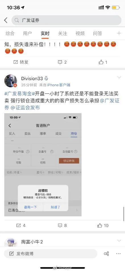Open the three-dot more menu at bottom
The height and width of the screenshot is (271, 125).
[x=118, y=254]
